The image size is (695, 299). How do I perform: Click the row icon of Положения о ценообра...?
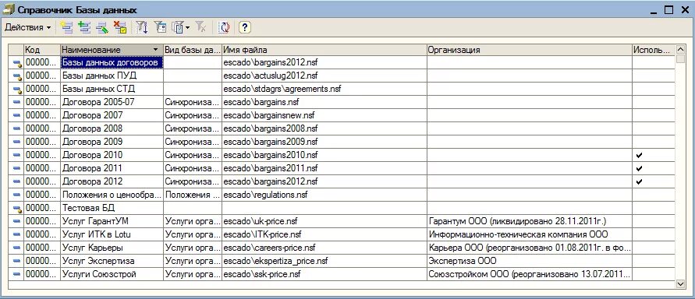click(17, 195)
